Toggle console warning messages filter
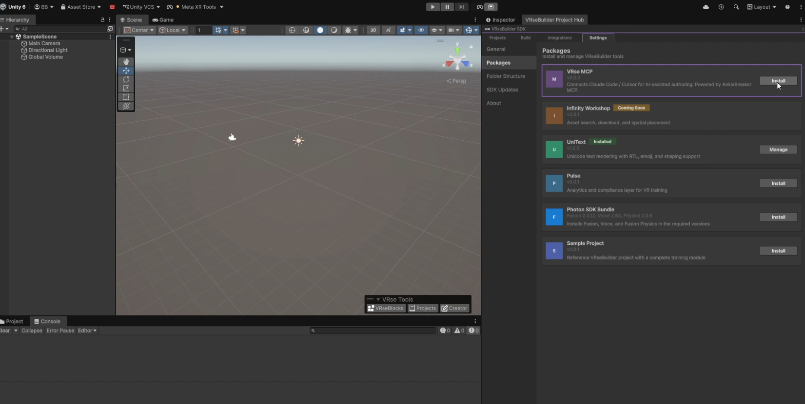The width and height of the screenshot is (805, 404). coord(459,331)
